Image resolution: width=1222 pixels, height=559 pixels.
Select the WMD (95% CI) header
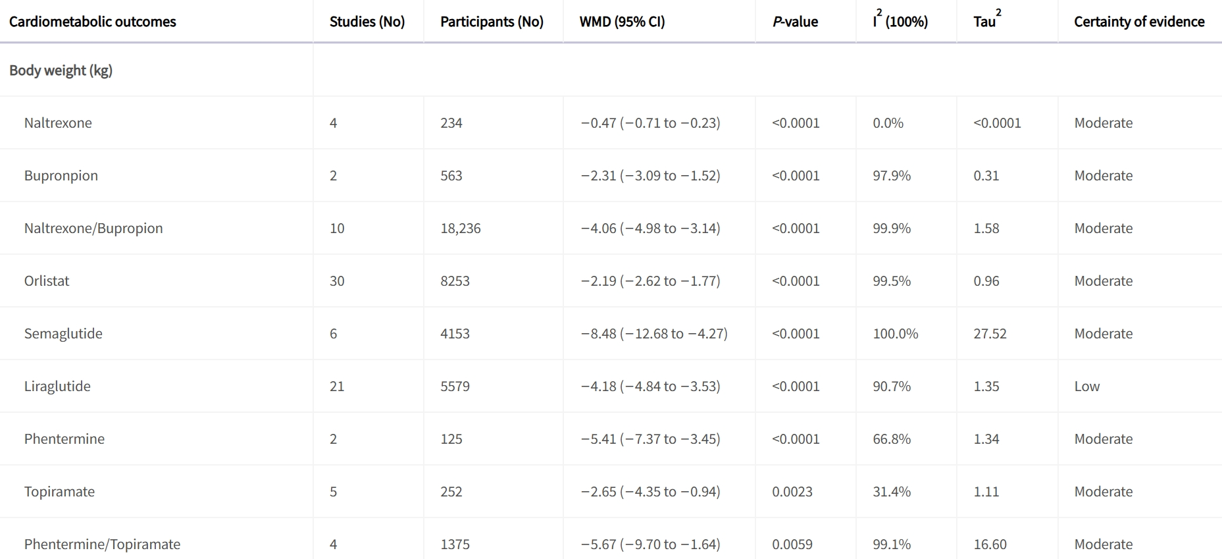tap(622, 22)
